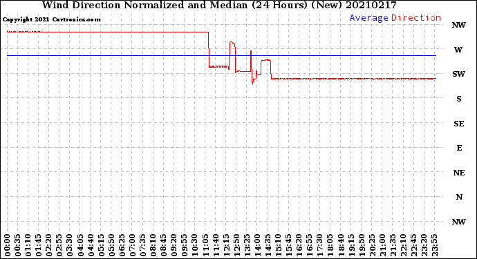Click the 10:30 time axis label

195,245
